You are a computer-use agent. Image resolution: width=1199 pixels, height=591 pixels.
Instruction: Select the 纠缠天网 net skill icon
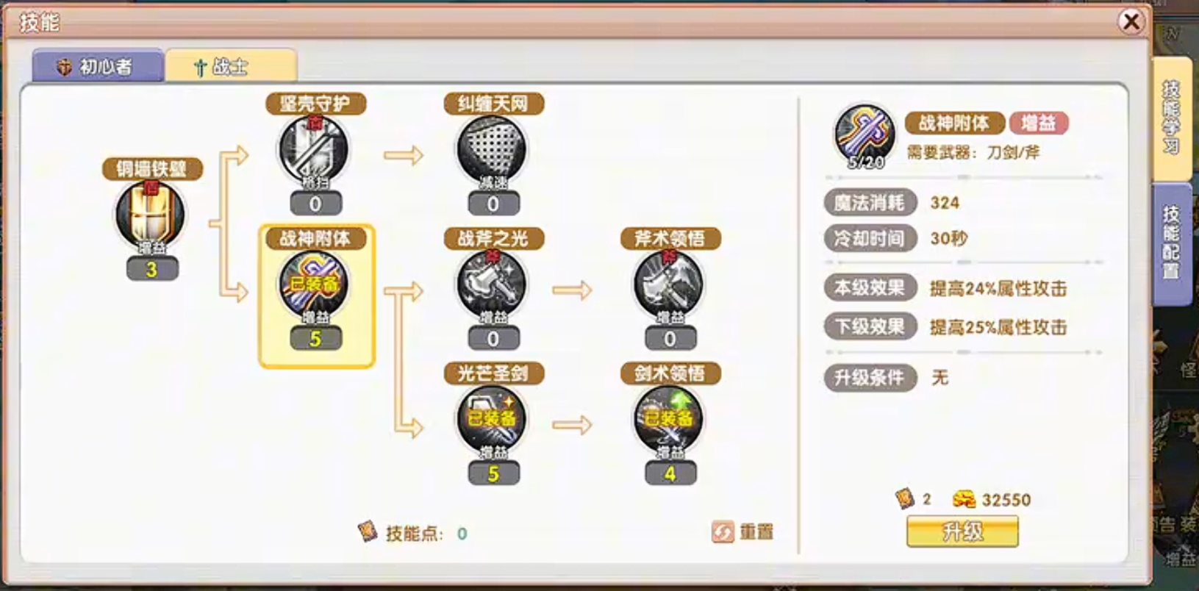492,149
